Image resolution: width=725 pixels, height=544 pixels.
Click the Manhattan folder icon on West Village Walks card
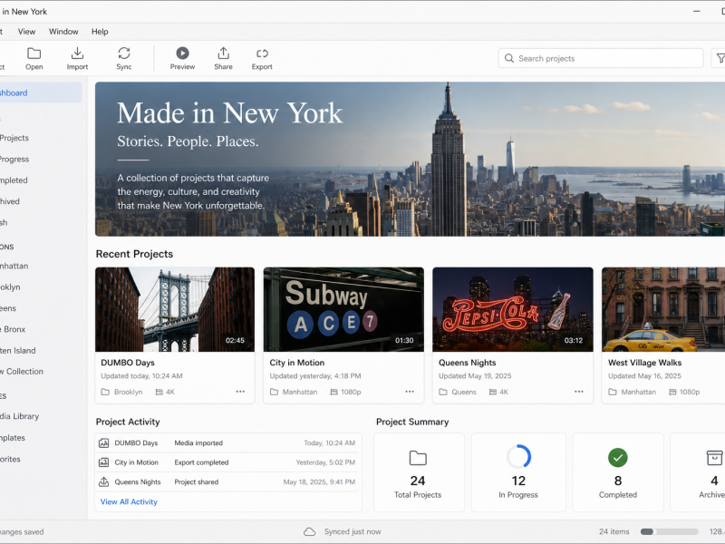pyautogui.click(x=613, y=392)
